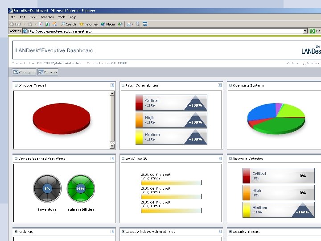This screenshot has width=321, height=241.
Task: Click the Internet Explorer title bar icon
Action: click(x=11, y=10)
